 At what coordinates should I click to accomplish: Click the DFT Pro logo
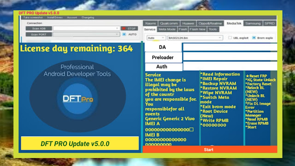coord(78,99)
